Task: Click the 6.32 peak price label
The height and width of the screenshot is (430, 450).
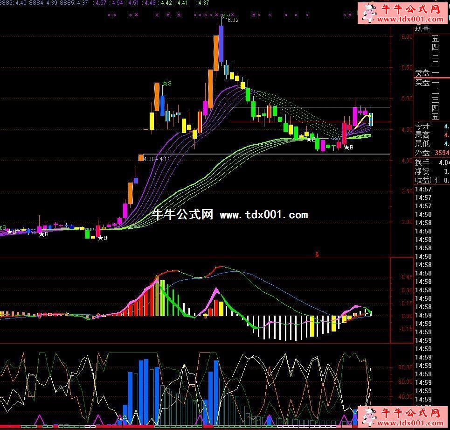Action: [233, 20]
